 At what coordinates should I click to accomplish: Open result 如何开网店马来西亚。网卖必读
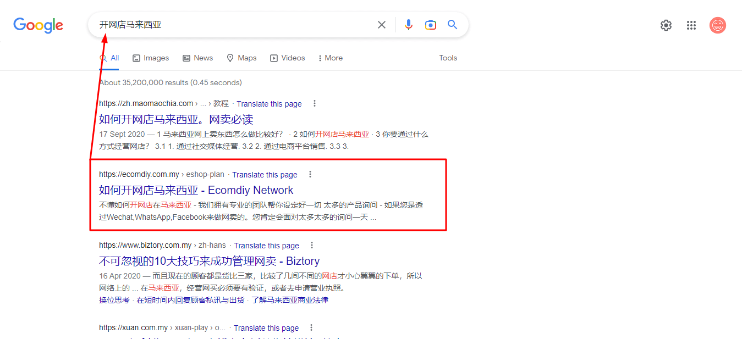coord(176,119)
